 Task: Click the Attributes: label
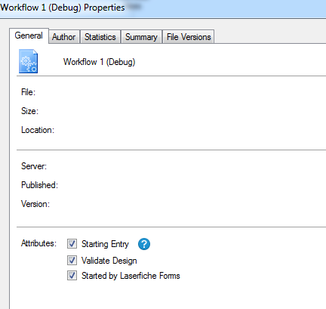coord(38,243)
